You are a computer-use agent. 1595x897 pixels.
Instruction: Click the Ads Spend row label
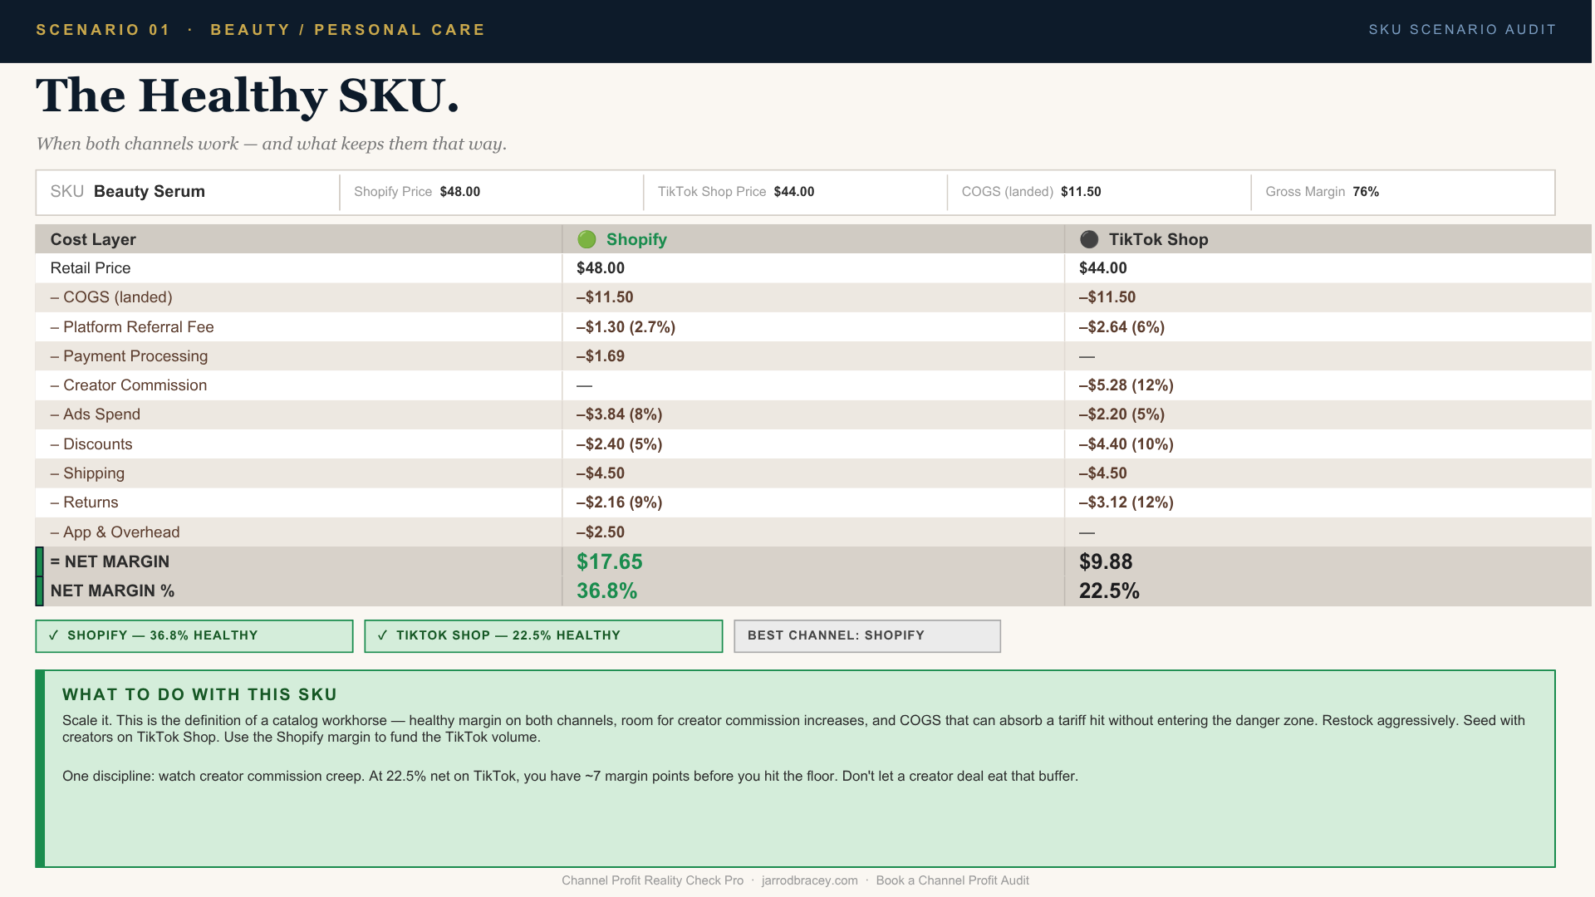(96, 414)
